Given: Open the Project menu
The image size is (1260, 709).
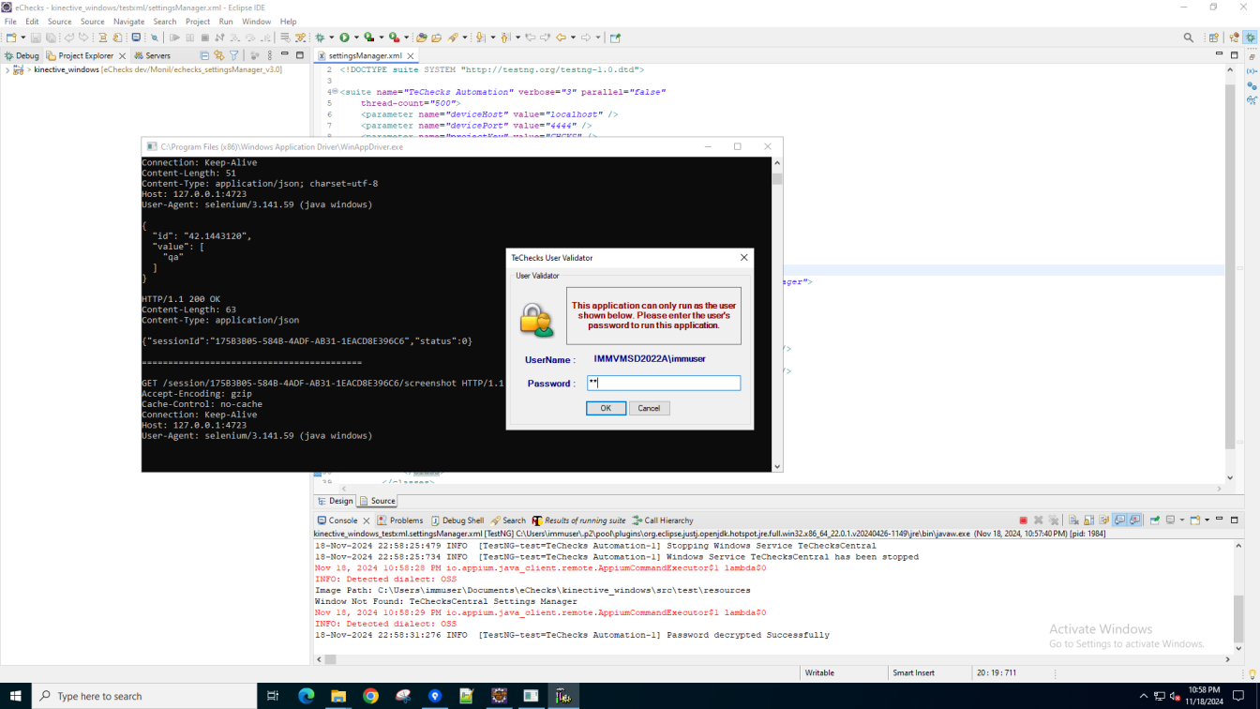Looking at the screenshot, I should (x=198, y=22).
